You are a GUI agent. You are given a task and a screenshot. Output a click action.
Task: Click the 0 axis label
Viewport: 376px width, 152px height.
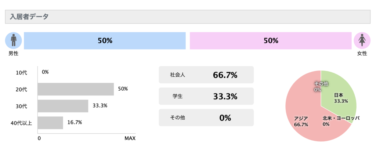coord(39,138)
